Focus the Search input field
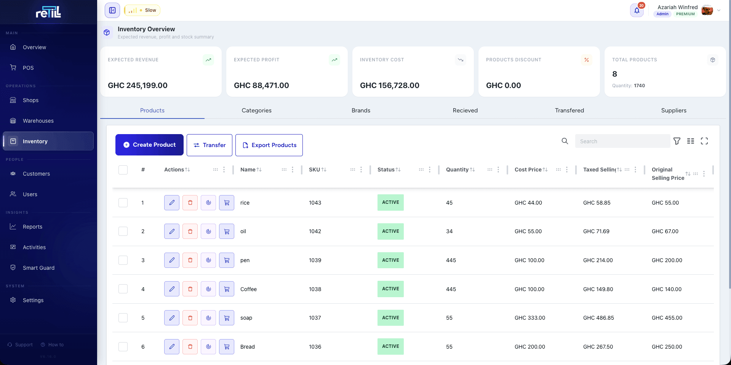 [622, 141]
